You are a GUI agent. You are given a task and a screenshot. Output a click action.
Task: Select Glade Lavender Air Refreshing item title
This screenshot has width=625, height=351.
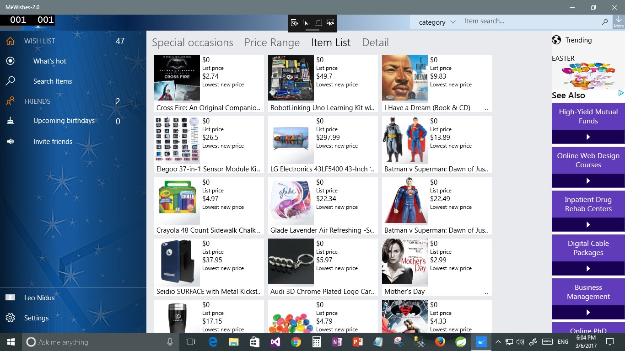point(323,230)
